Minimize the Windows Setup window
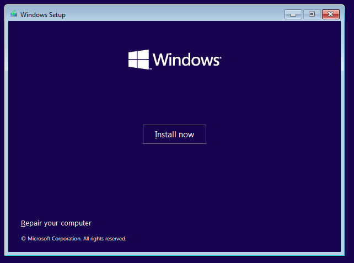 [293, 14]
